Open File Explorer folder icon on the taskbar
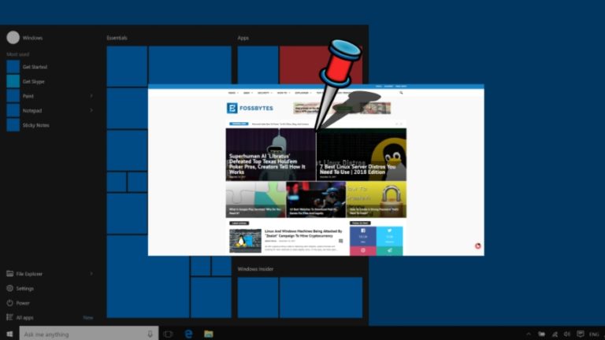The height and width of the screenshot is (340, 605). tap(209, 334)
